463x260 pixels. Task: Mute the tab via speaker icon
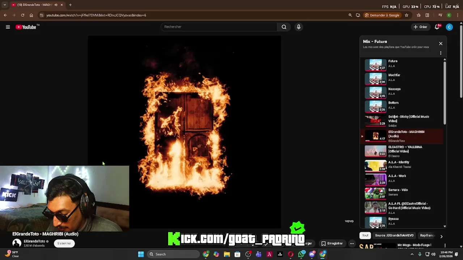coord(56,5)
